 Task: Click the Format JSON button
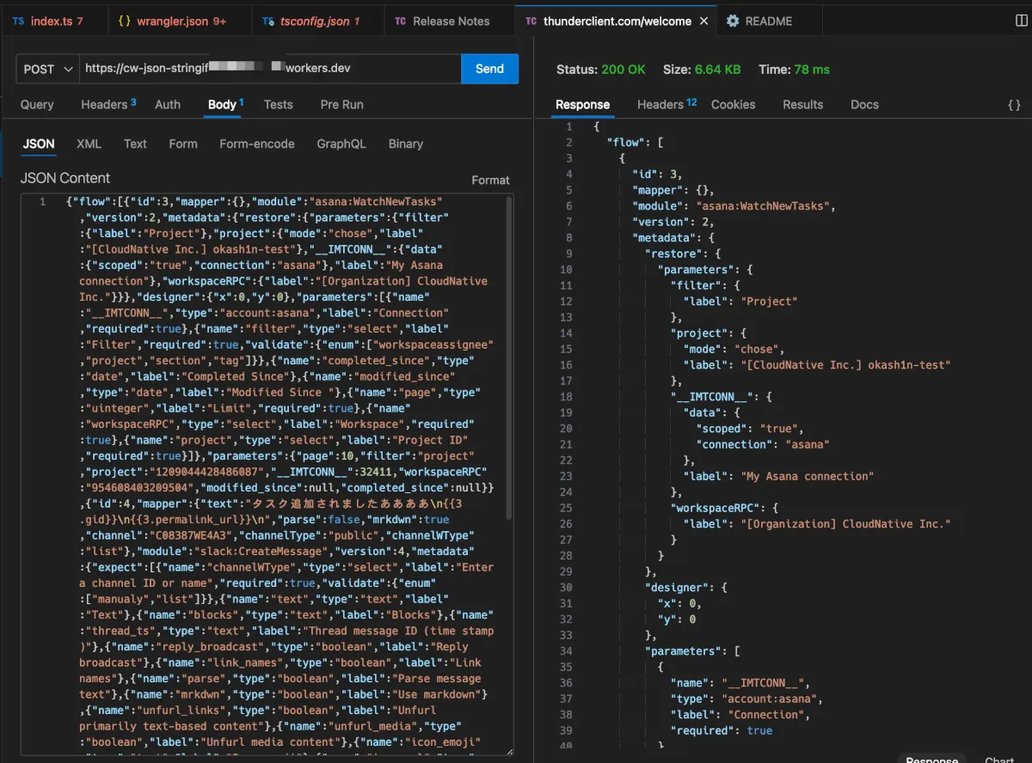[490, 180]
